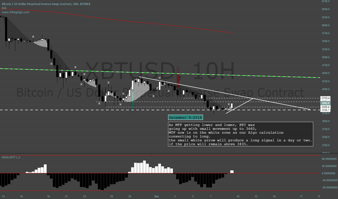The image size is (338, 199).
Task: Click 6000.0 on the price axis
Action: 326,25
